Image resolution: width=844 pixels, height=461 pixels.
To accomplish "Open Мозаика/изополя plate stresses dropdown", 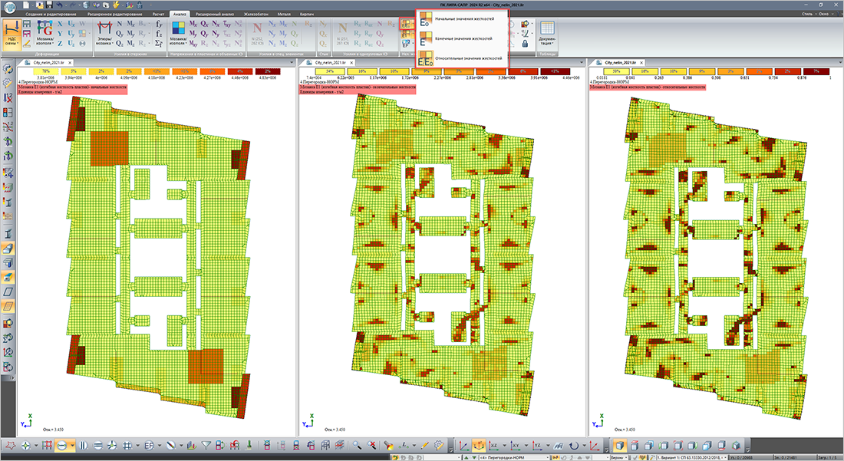I will pos(178,41).
